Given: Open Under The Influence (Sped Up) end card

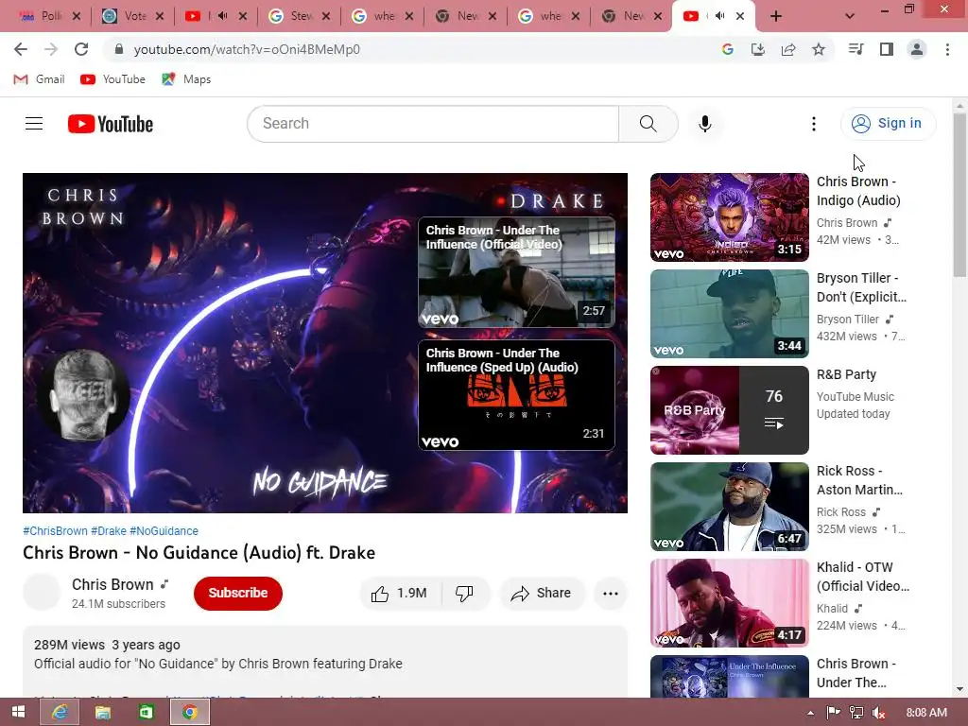Looking at the screenshot, I should pyautogui.click(x=516, y=395).
